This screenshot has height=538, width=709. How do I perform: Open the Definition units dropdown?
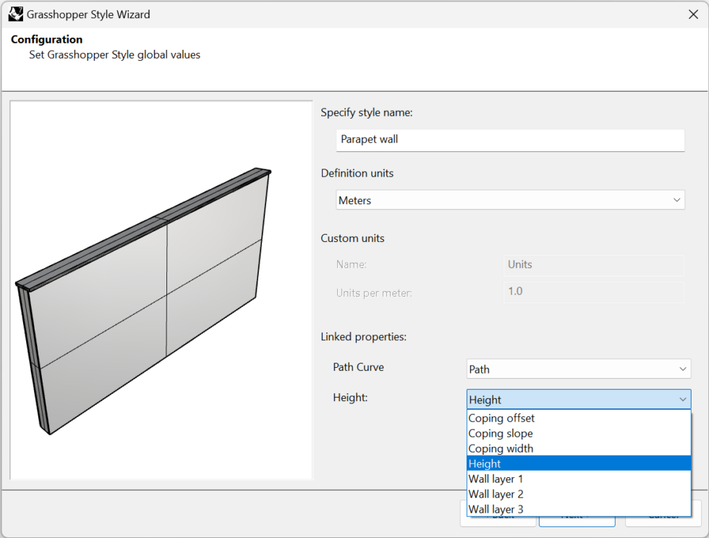point(510,199)
